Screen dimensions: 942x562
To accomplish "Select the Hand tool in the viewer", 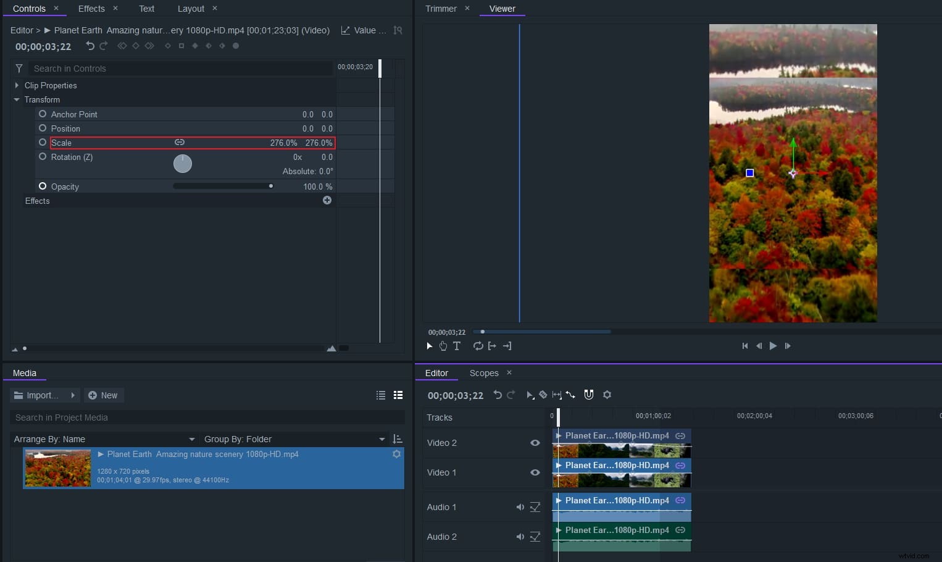I will [443, 346].
